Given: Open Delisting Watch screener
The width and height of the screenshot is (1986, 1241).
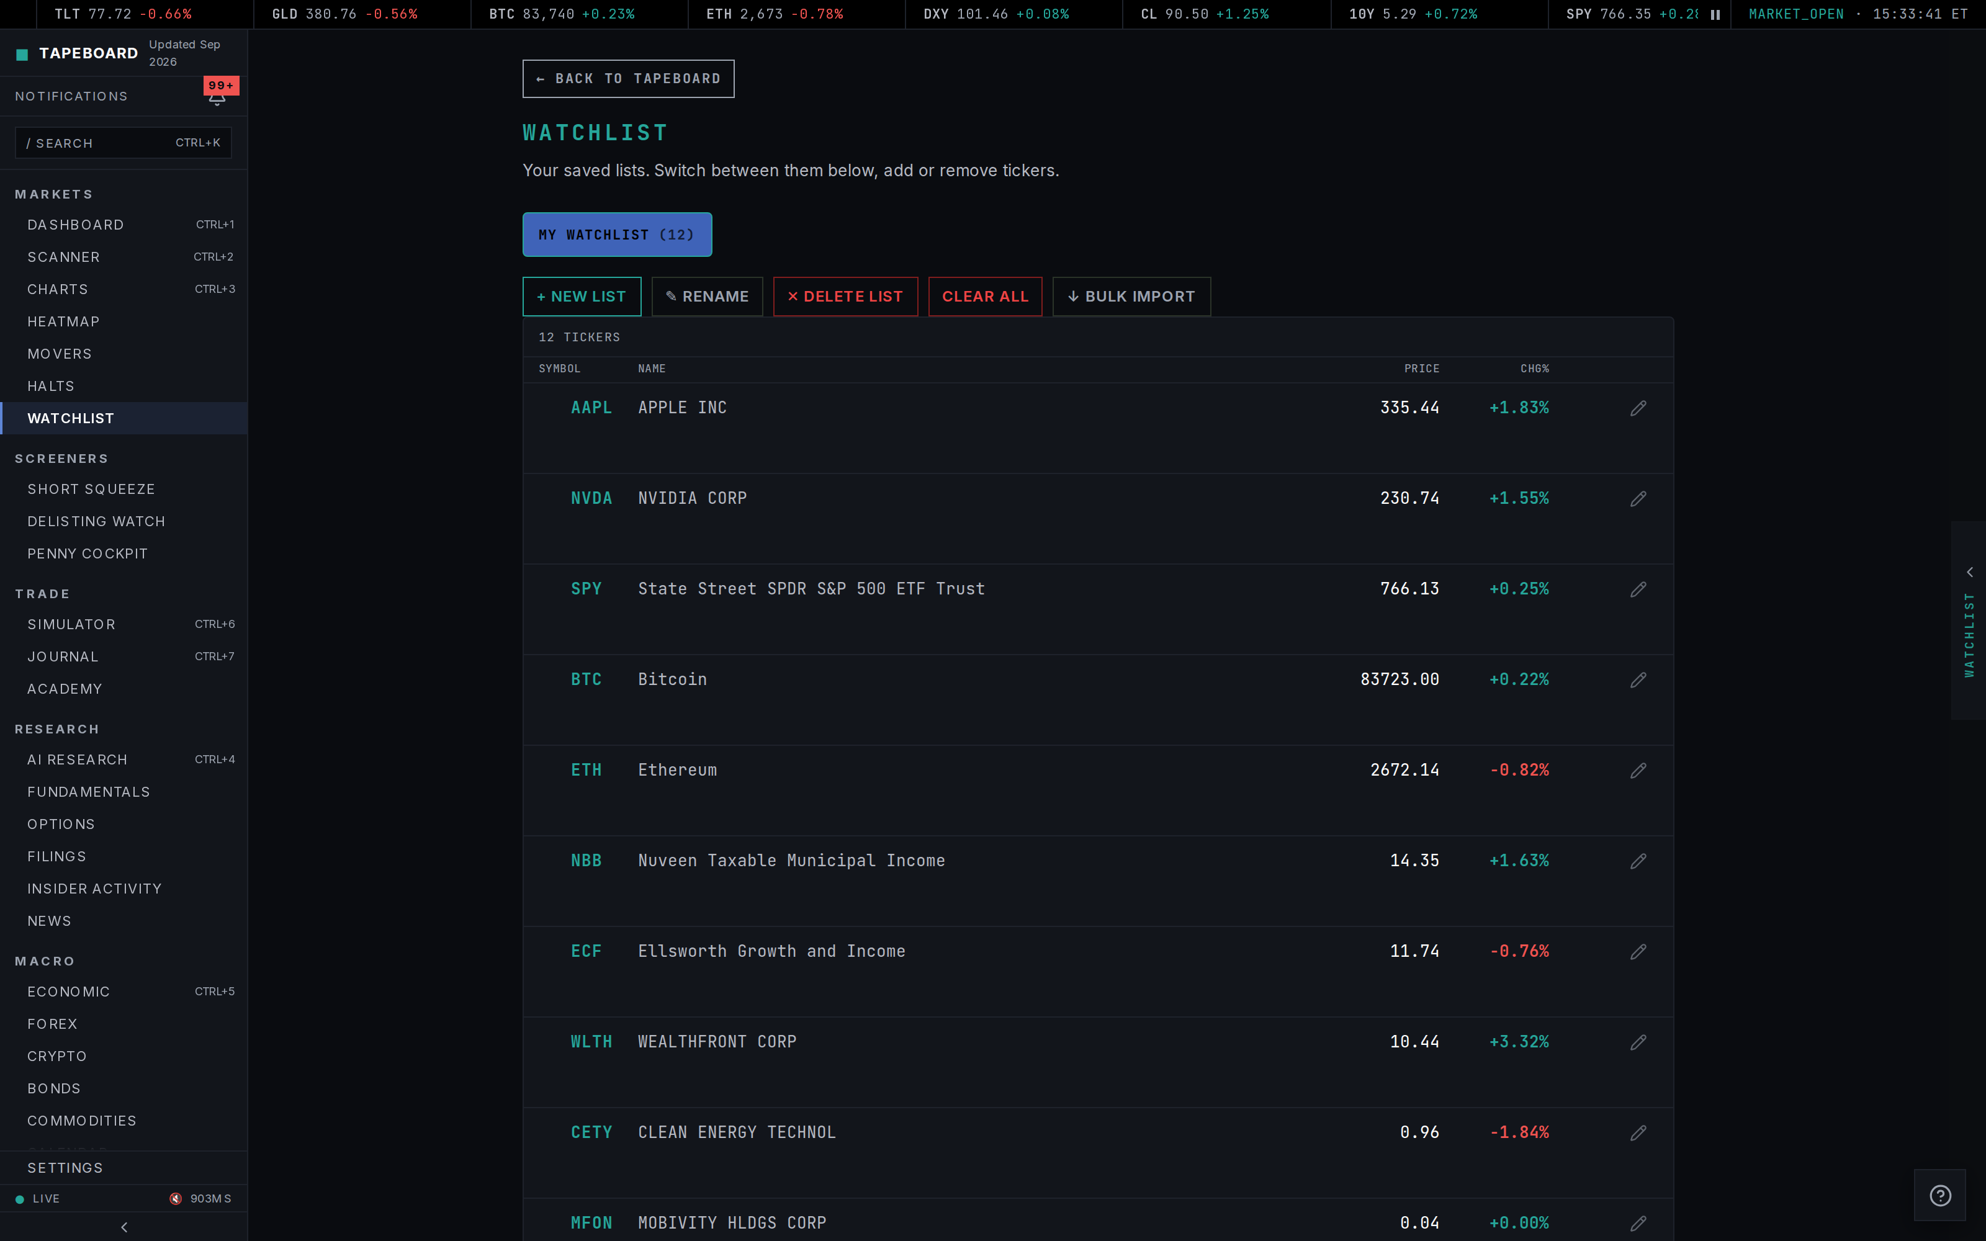Looking at the screenshot, I should (124, 521).
